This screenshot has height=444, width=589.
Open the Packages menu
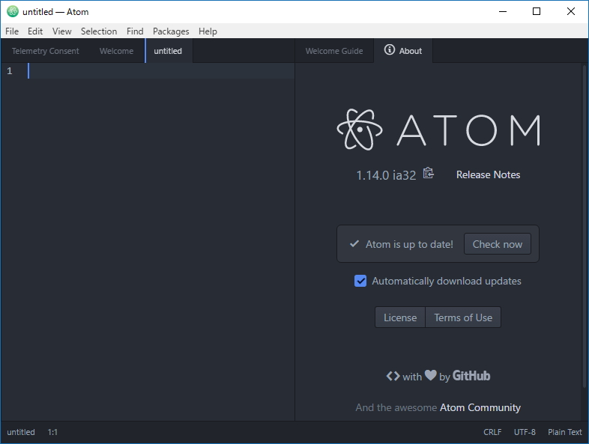[x=171, y=31]
